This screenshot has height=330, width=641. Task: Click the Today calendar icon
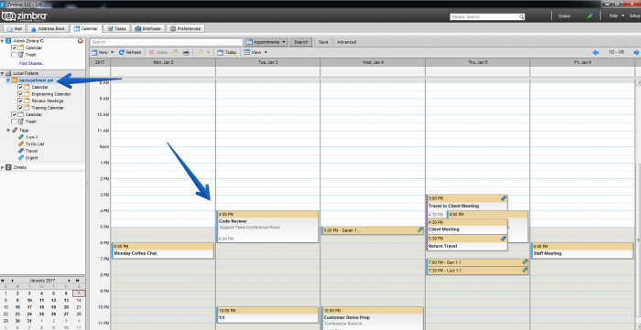[x=220, y=52]
